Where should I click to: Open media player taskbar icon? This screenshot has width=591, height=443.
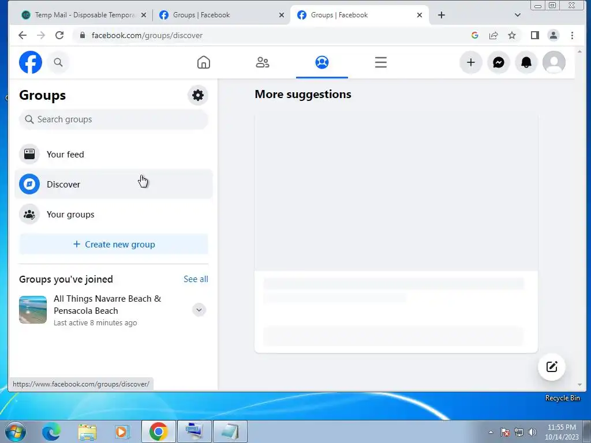tap(122, 431)
